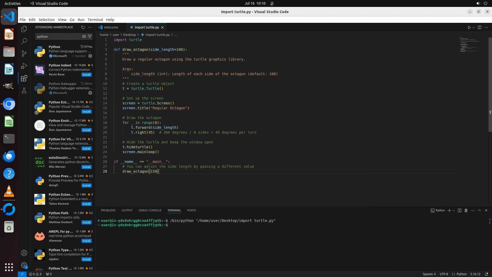The height and width of the screenshot is (277, 492).
Task: Expand the run button dropdown arrow
Action: (x=474, y=27)
